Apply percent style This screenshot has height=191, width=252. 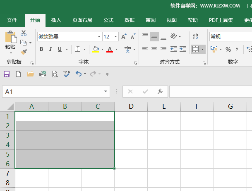point(228,49)
